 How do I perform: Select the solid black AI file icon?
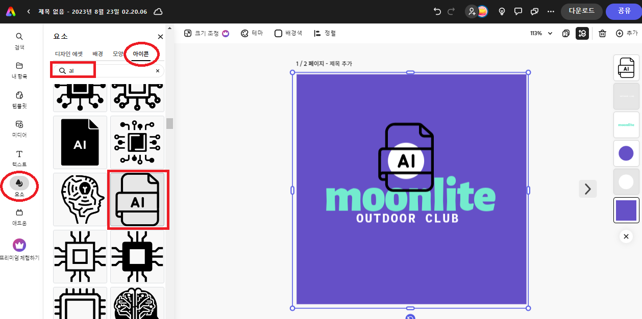click(x=80, y=142)
